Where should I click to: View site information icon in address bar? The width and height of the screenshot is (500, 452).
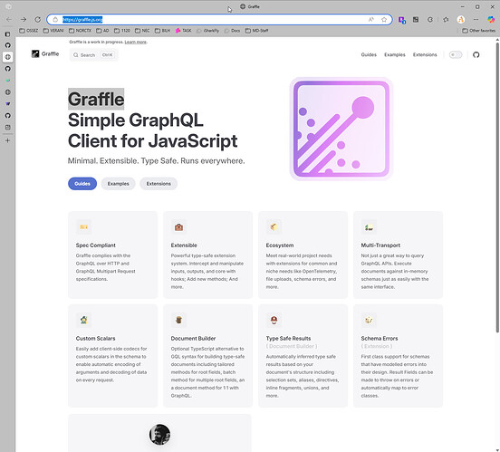point(55,19)
